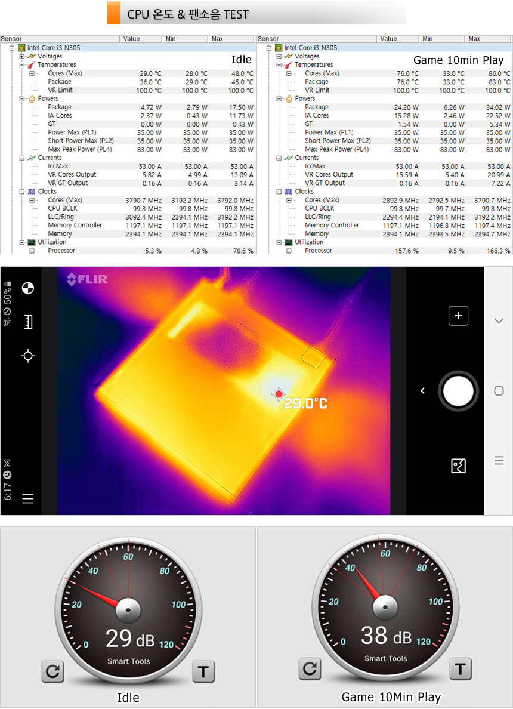Viewport: 513px width, 709px height.
Task: Expand Clocks Cores (Max) in Idle panel
Action: [x=32, y=200]
